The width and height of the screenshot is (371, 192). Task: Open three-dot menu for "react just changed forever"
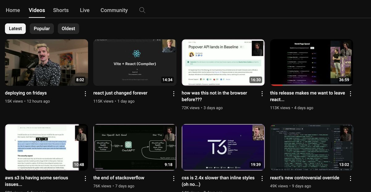(174, 94)
